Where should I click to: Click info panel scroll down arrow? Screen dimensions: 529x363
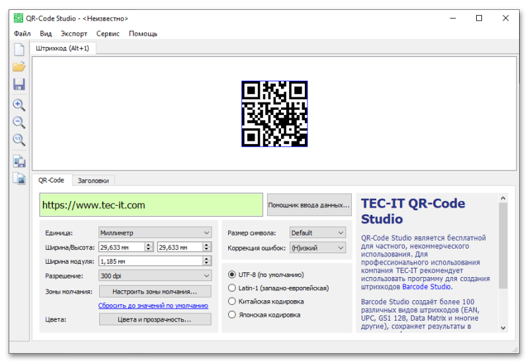[x=503, y=327]
